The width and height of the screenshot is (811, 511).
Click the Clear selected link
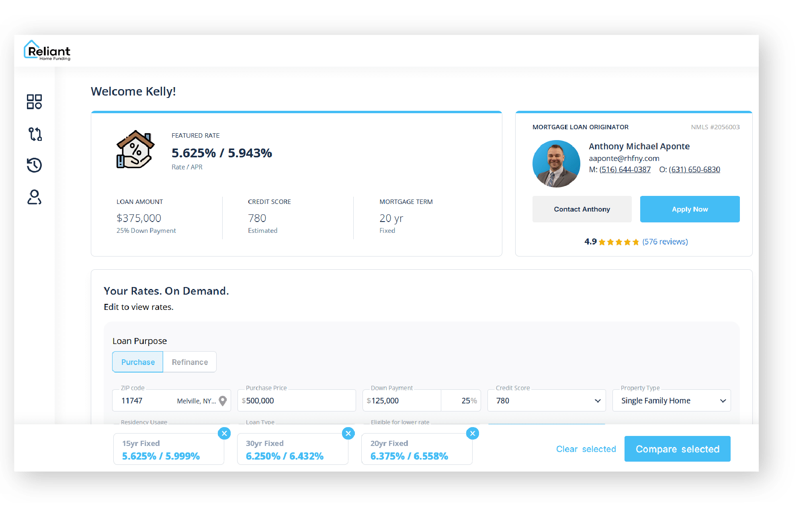tap(586, 449)
